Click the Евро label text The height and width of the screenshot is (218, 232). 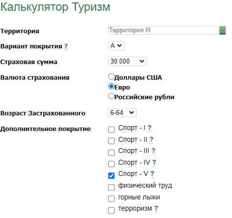click(x=122, y=87)
